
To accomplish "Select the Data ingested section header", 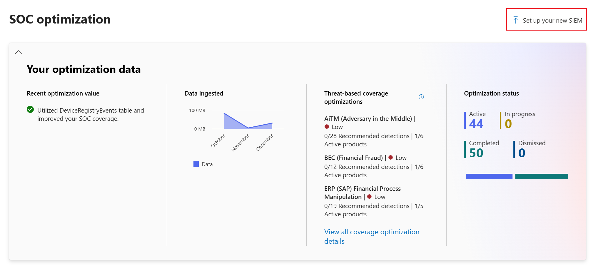I will [203, 93].
